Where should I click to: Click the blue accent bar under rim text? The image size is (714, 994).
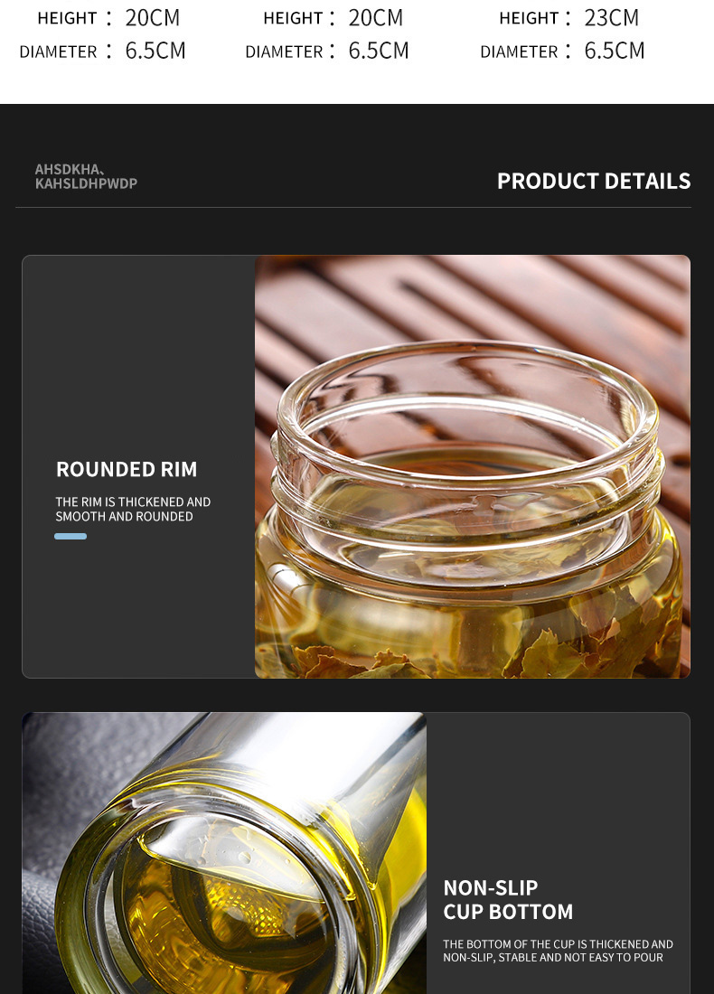pyautogui.click(x=70, y=536)
